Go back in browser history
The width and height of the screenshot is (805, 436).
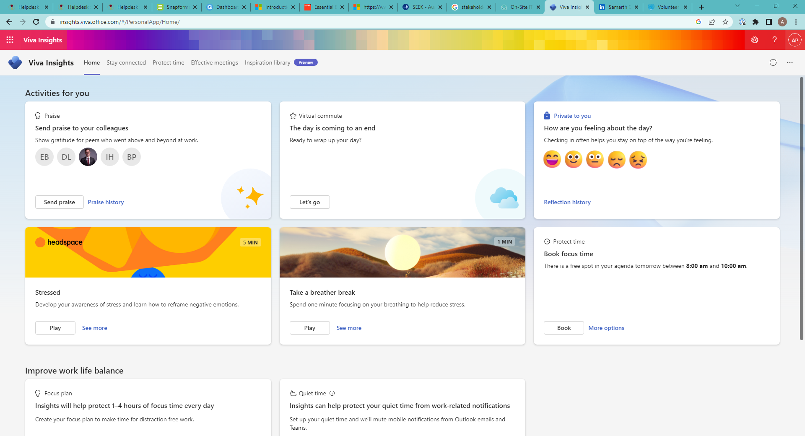point(9,22)
